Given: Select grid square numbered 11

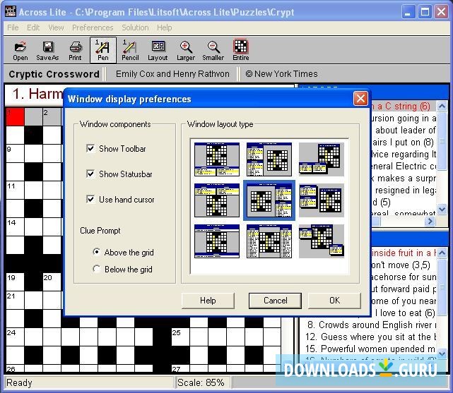Looking at the screenshot, I should point(16,190).
